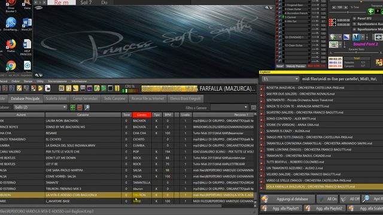Image resolution: width=383 pixels, height=215 pixels.
Task: Click the green mixer-board icon below globe
Action: (334, 45)
